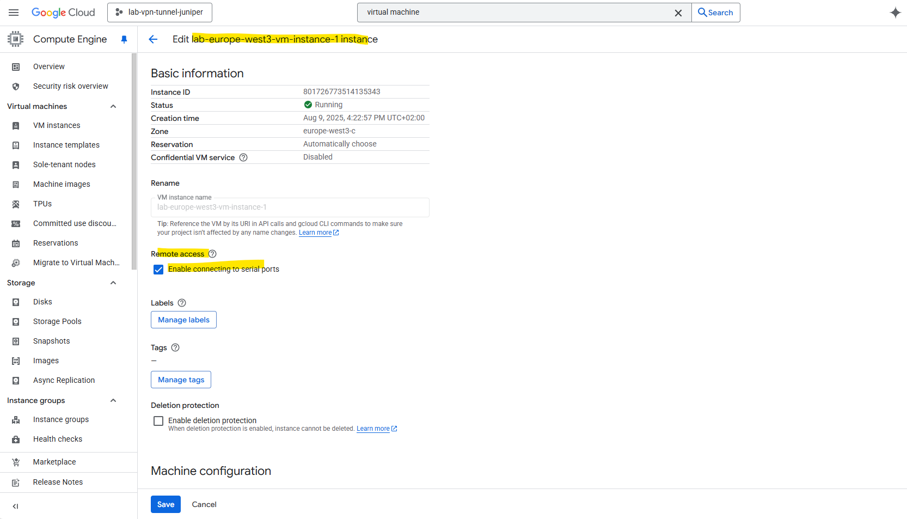This screenshot has width=907, height=519.
Task: Open Health checks in the sidebar
Action: [x=58, y=439]
